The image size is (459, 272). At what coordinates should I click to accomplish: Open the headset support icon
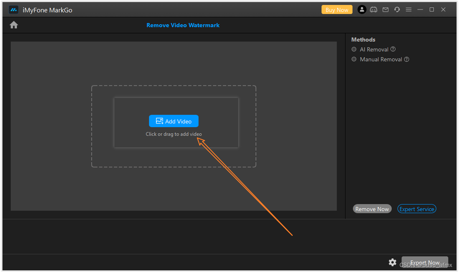coord(397,9)
